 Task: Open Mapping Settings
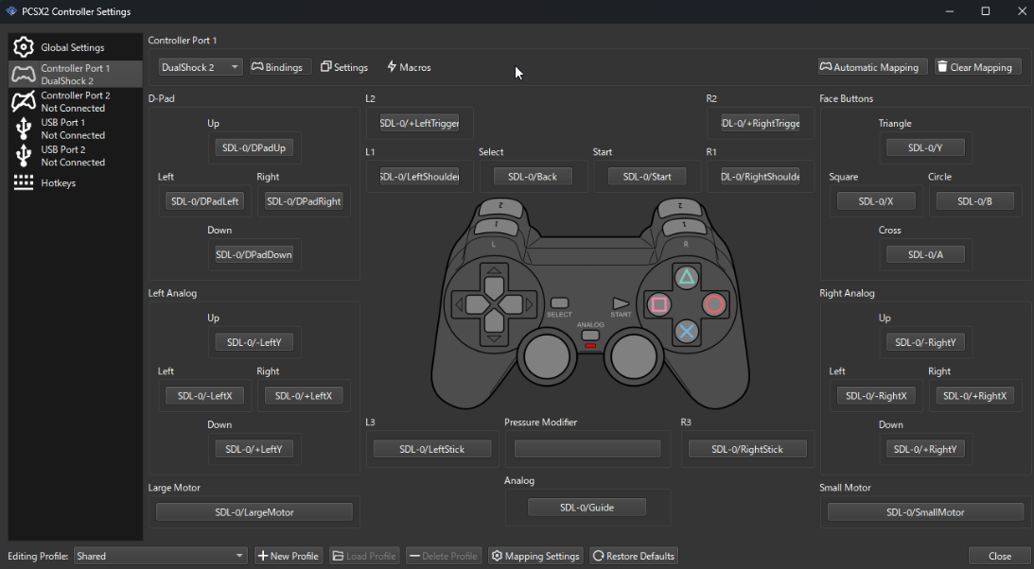[x=535, y=556]
